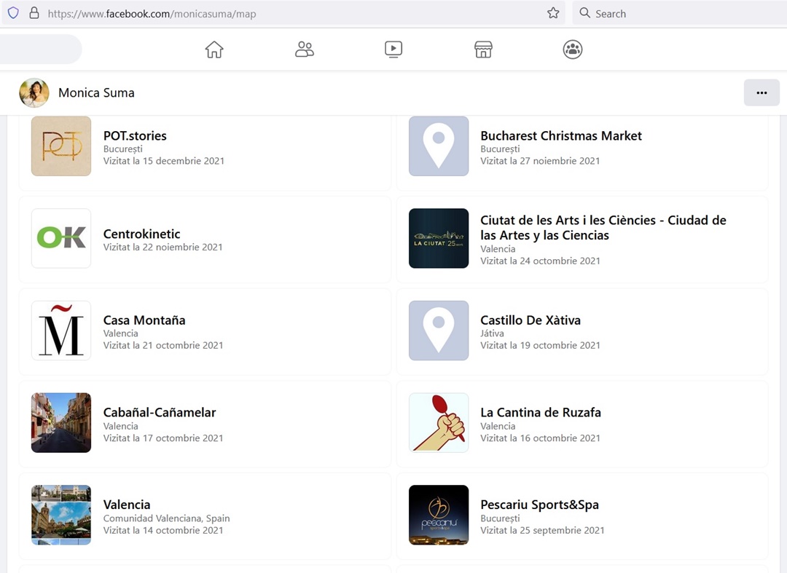The height and width of the screenshot is (573, 787).
Task: Click the Monica Suma profile name
Action: click(x=96, y=92)
